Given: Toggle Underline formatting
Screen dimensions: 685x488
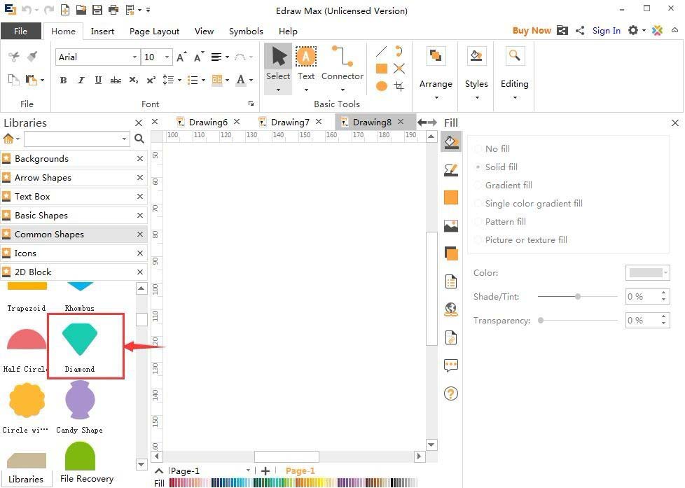Looking at the screenshot, I should tap(98, 80).
